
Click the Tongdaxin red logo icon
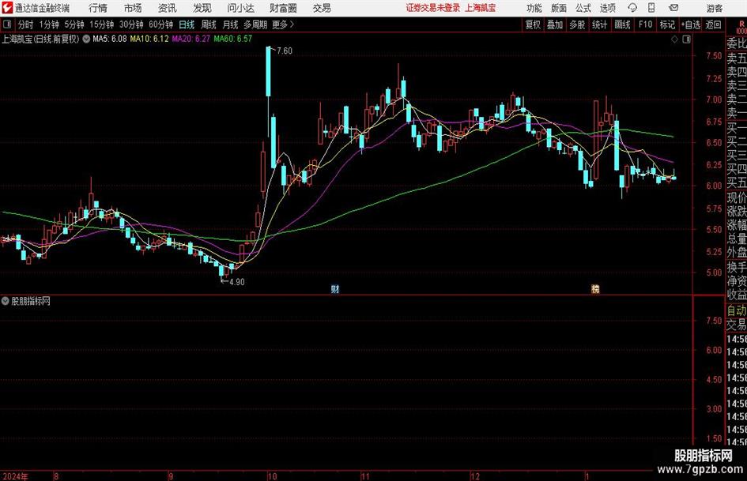click(6, 8)
